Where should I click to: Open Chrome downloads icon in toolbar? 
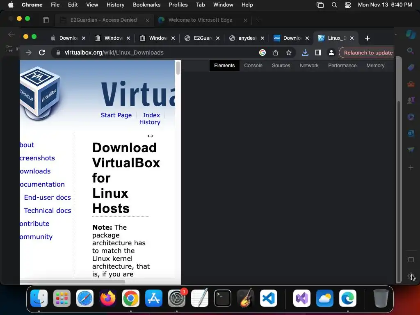[x=305, y=52]
